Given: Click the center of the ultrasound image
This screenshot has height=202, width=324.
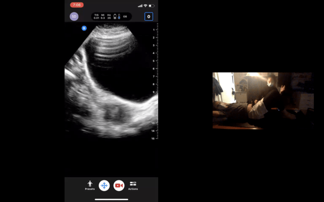Looking at the screenshot, I should [111, 81].
